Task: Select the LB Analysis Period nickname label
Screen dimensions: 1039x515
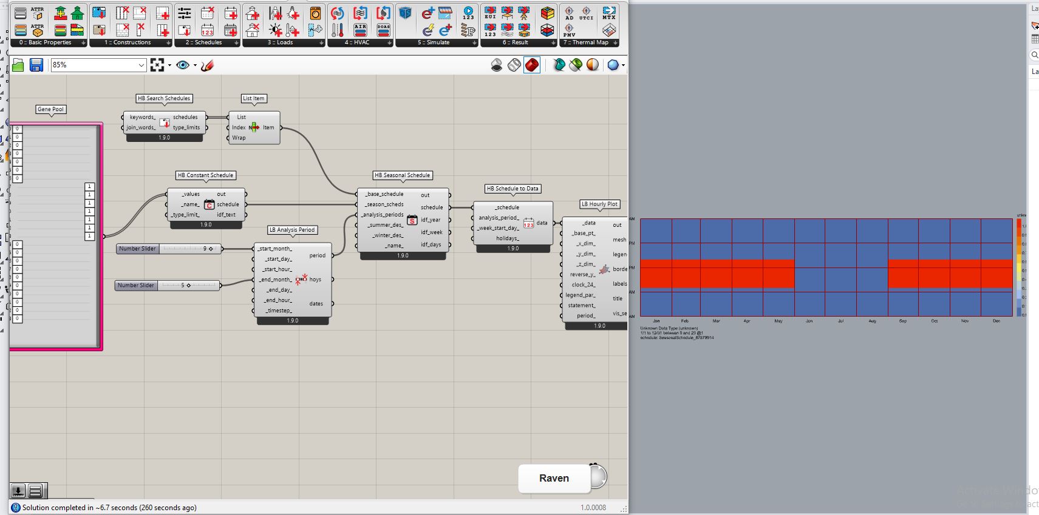Action: pyautogui.click(x=292, y=230)
